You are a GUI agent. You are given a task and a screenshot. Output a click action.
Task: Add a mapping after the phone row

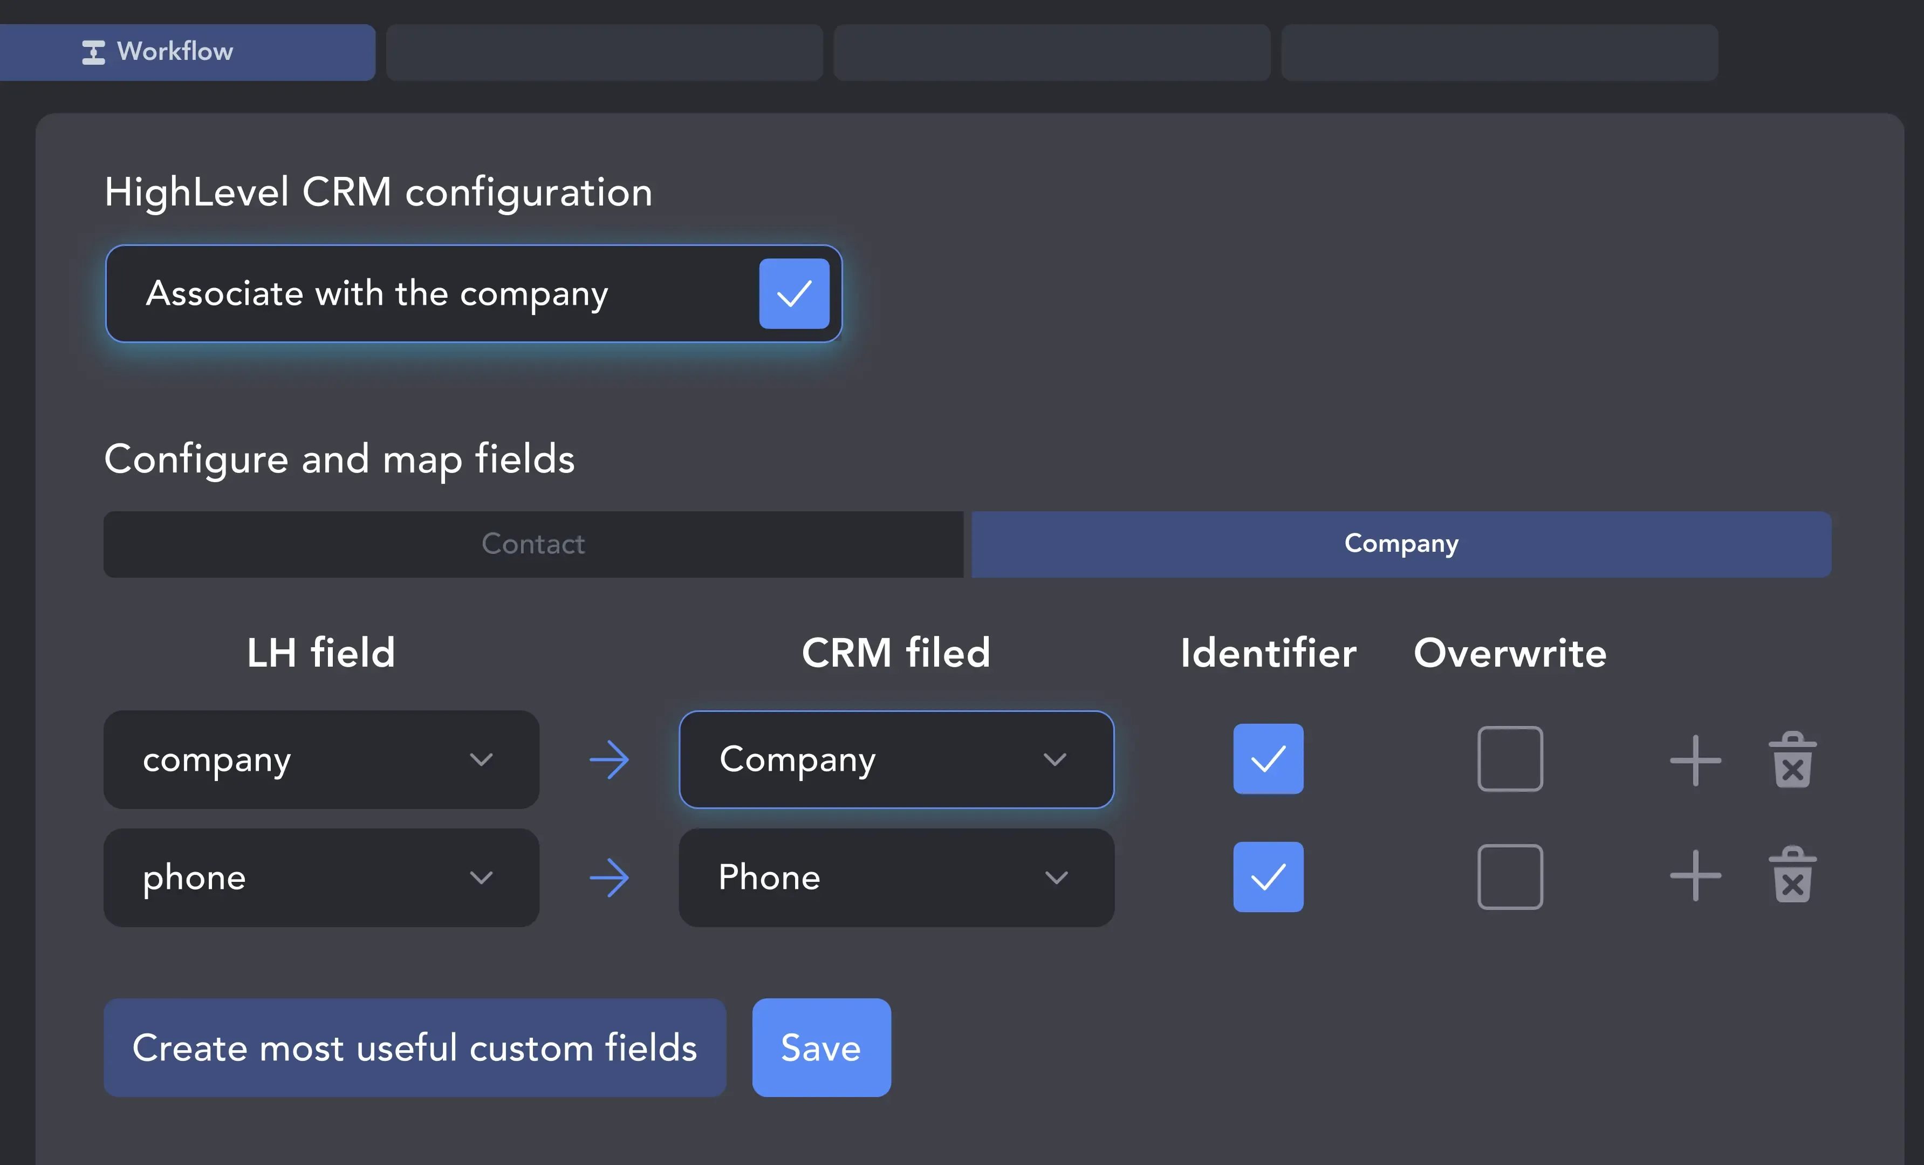1695,875
